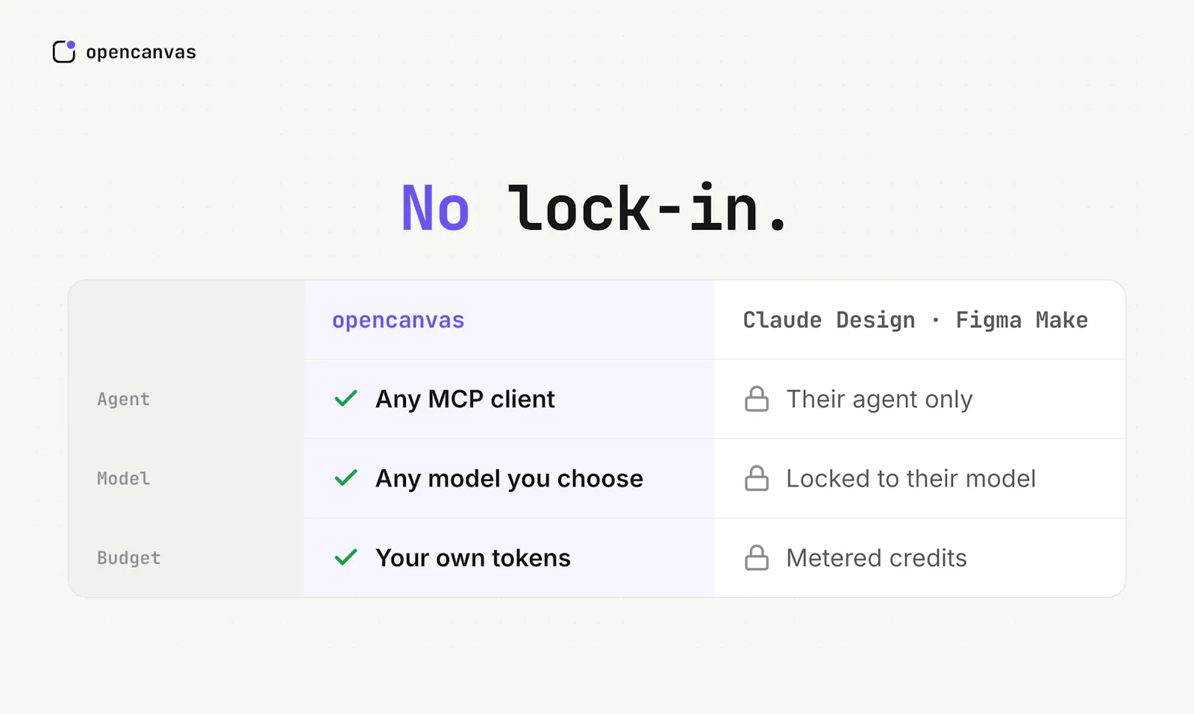Click the lock icon next to Metered credits
This screenshot has width=1194, height=714.
(x=757, y=557)
